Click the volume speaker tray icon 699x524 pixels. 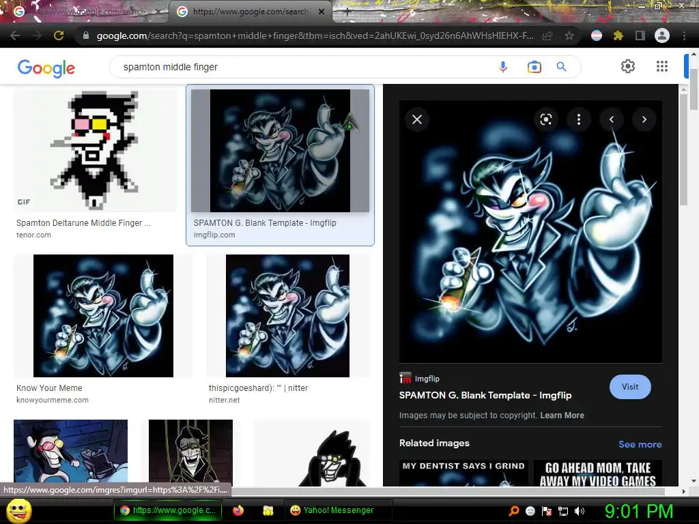click(x=580, y=511)
